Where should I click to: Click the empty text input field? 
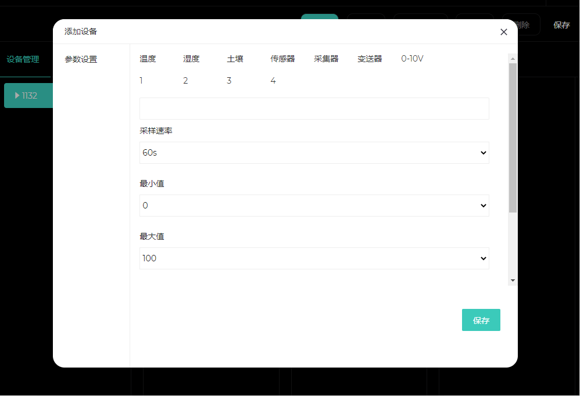point(314,109)
